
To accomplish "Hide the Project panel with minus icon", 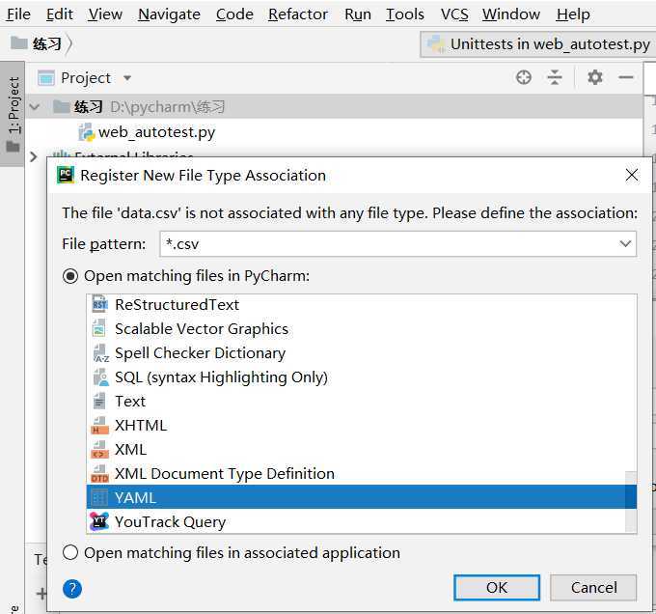I will (x=626, y=77).
